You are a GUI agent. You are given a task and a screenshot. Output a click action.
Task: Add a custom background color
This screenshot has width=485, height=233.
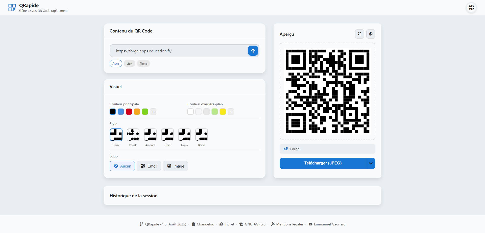pos(231,112)
